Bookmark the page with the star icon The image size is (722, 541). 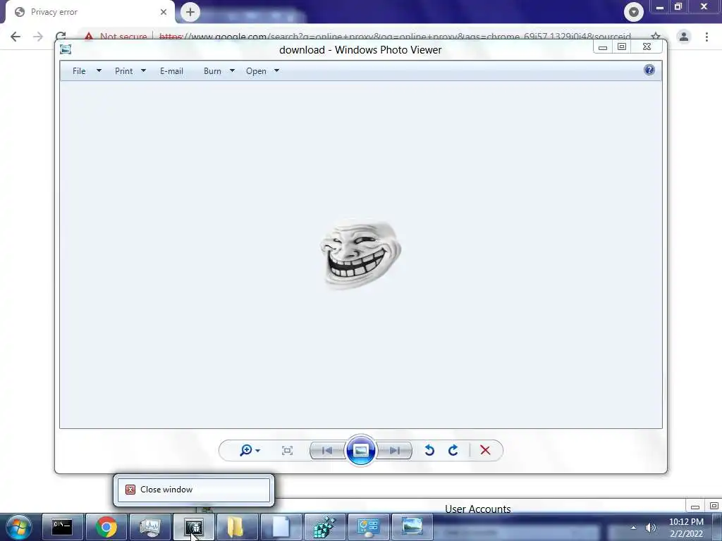click(656, 37)
